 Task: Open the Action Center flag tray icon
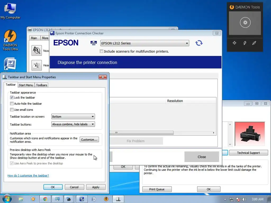(x=238, y=199)
